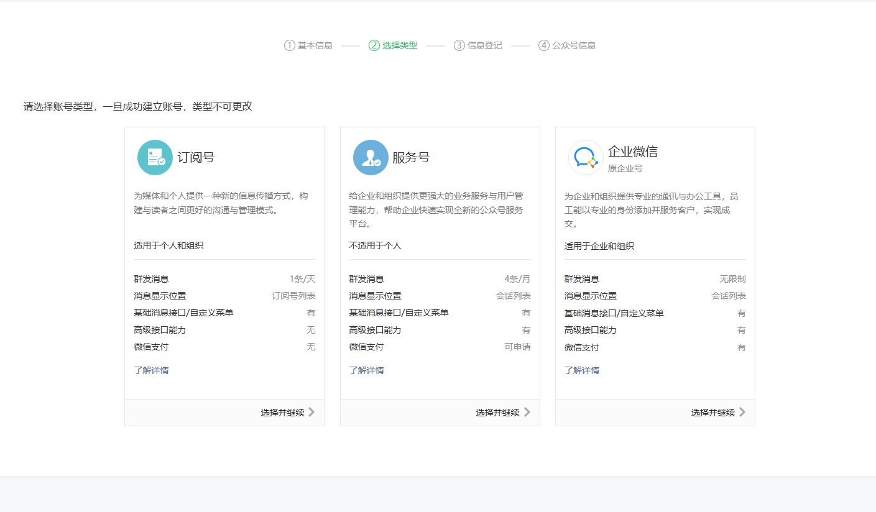Image resolution: width=876 pixels, height=512 pixels.
Task: Click the 服务号 blue person icon
Action: point(371,157)
